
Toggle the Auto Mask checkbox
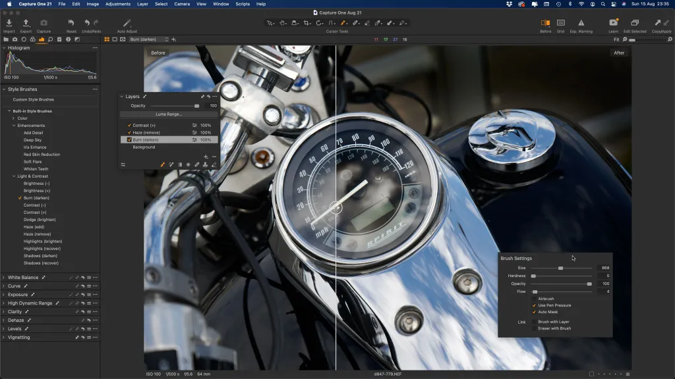pyautogui.click(x=534, y=312)
